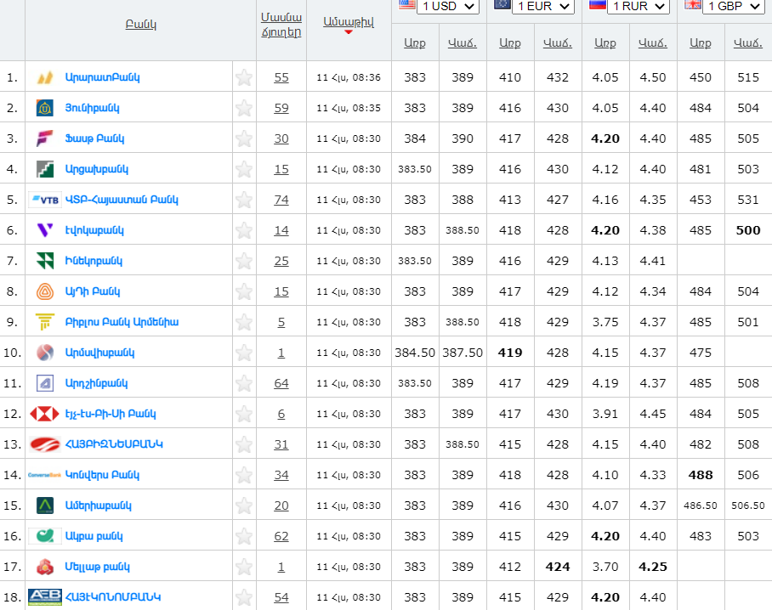Click the Էվոկաբանկ logo icon
The height and width of the screenshot is (610, 772).
45,230
